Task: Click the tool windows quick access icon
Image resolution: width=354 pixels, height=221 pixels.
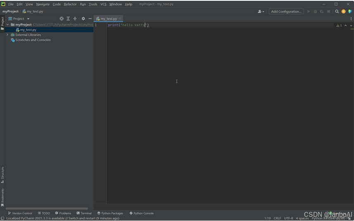Action: tap(2, 218)
